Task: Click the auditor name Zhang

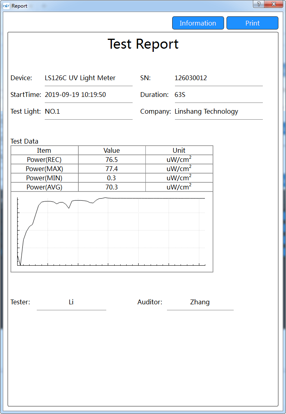Action: (200, 302)
